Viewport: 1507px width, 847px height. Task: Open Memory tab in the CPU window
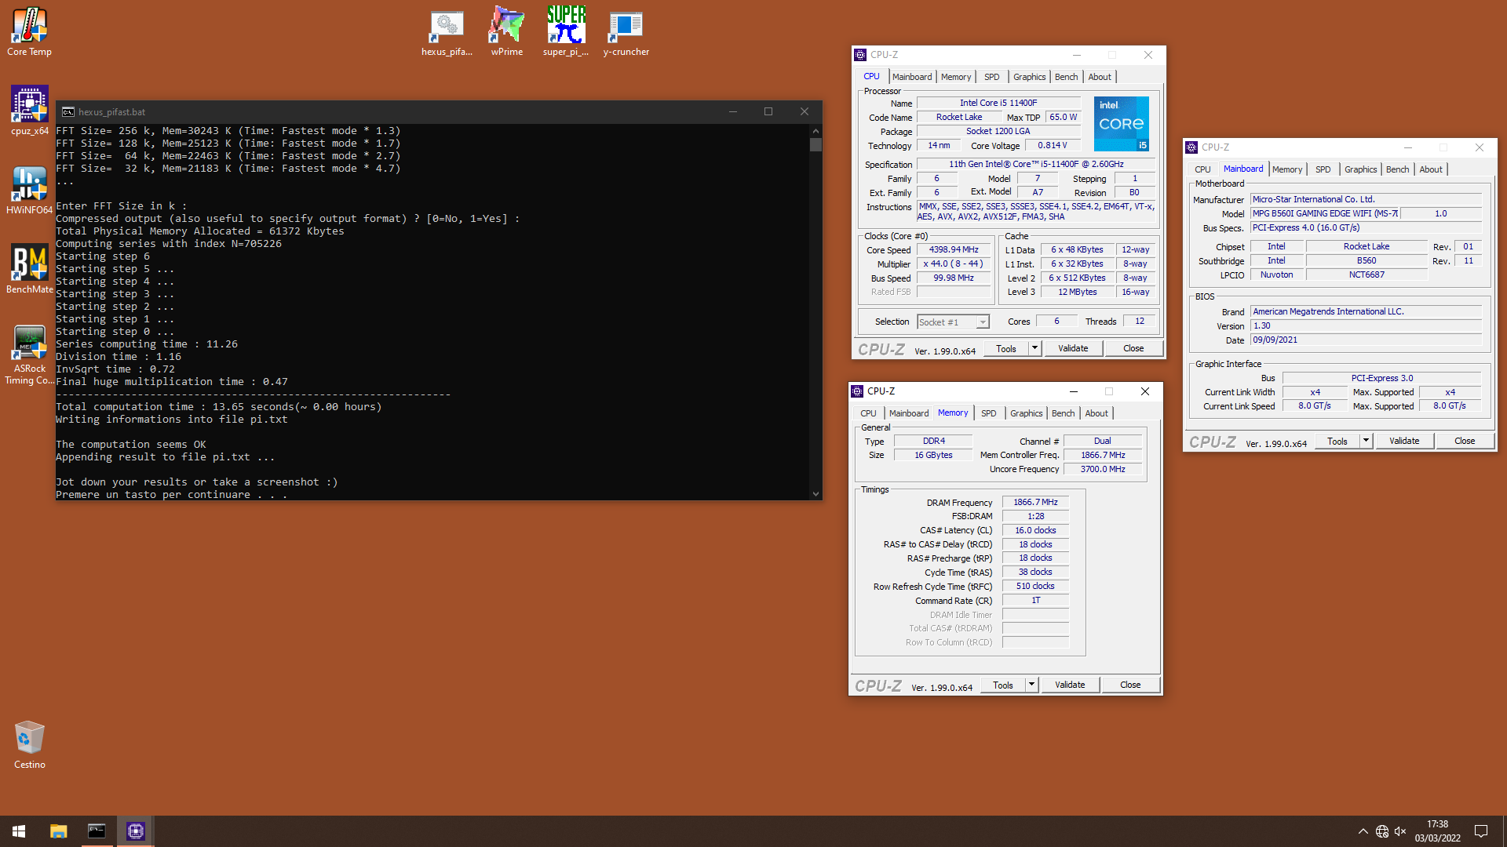click(x=956, y=77)
